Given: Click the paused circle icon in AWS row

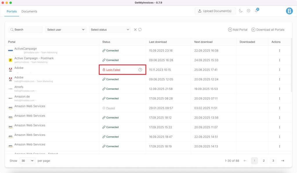Looking at the screenshot, I should tap(104, 108).
